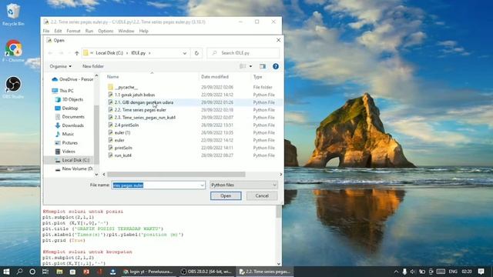Open the Organize dropdown menu
493x277 pixels.
point(60,66)
